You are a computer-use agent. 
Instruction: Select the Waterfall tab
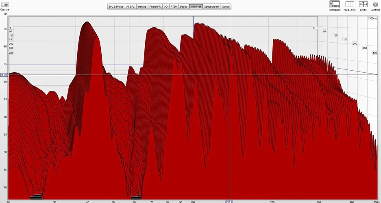click(x=196, y=6)
